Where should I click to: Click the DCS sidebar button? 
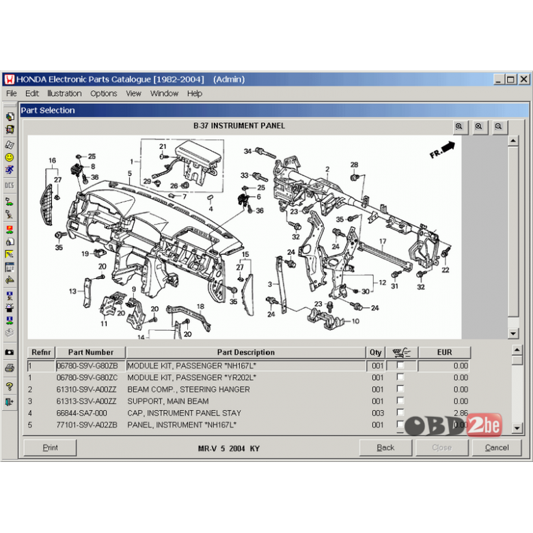click(x=10, y=185)
